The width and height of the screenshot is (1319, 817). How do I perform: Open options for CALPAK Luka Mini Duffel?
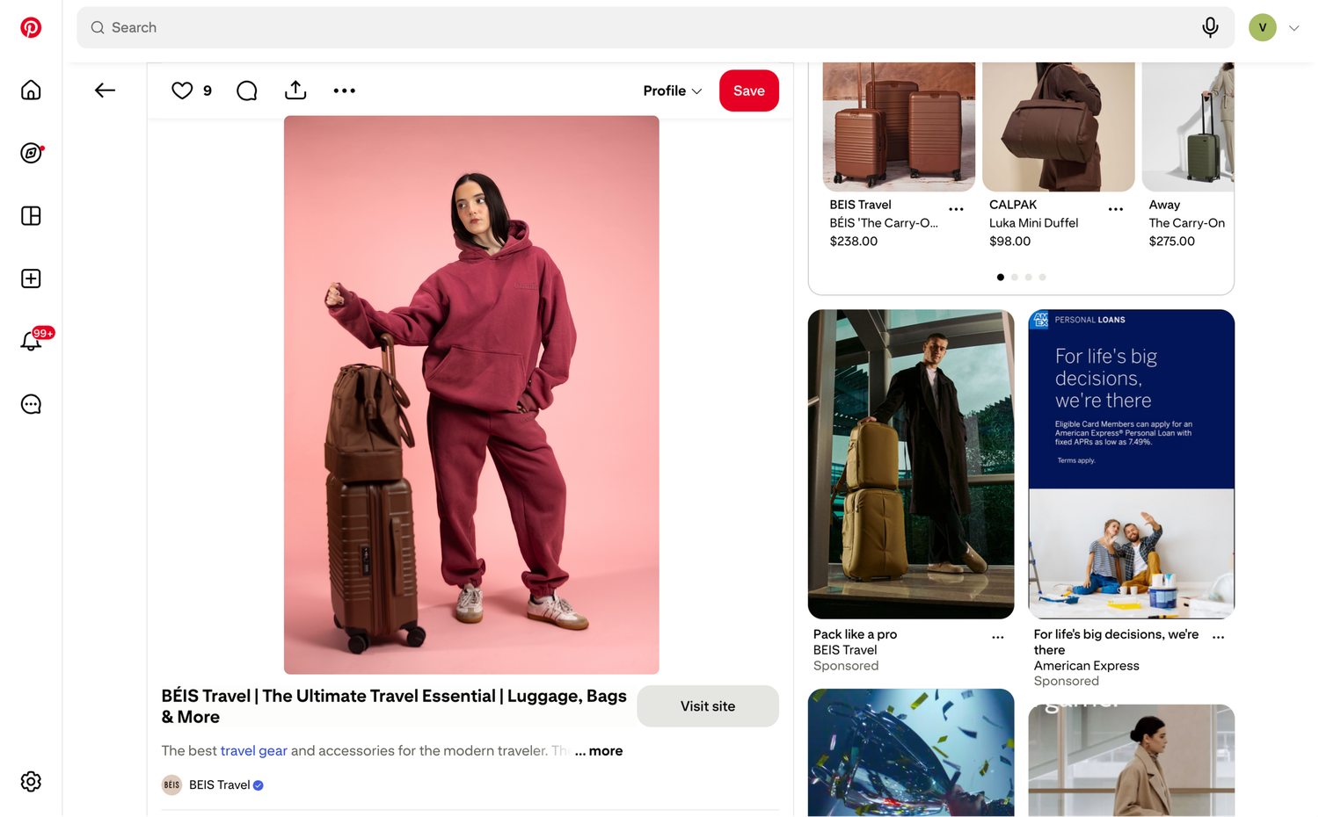pos(1116,209)
